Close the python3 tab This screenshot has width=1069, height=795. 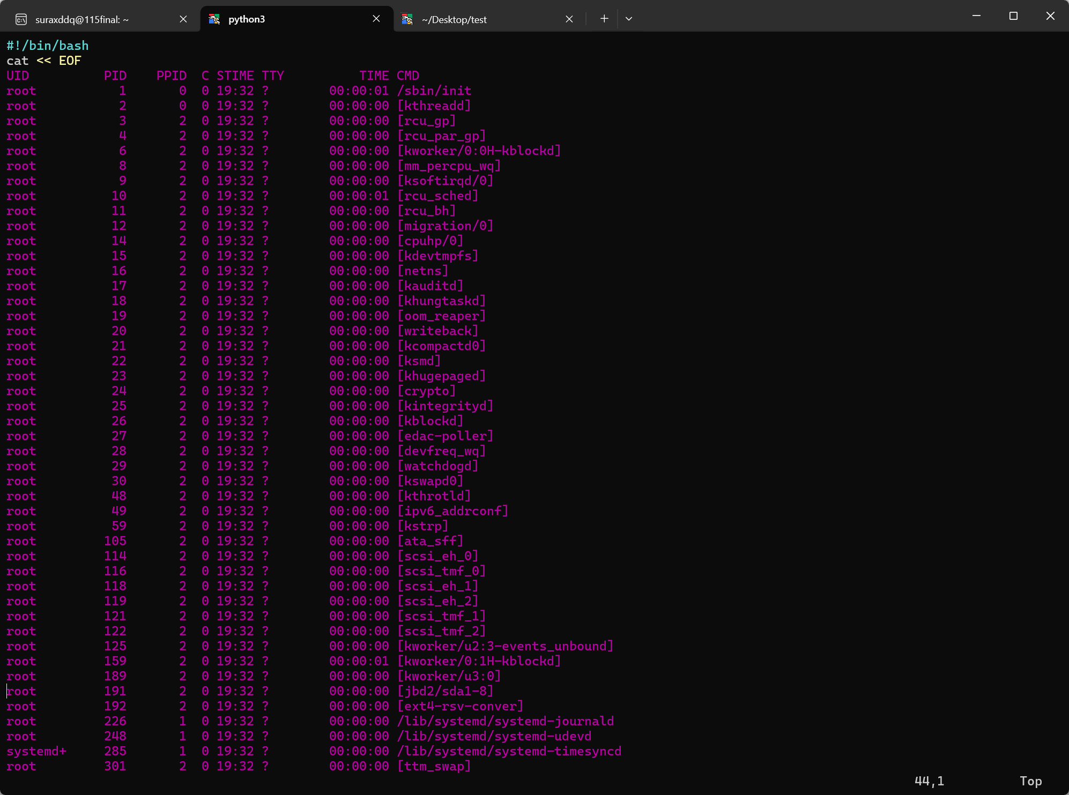(376, 19)
